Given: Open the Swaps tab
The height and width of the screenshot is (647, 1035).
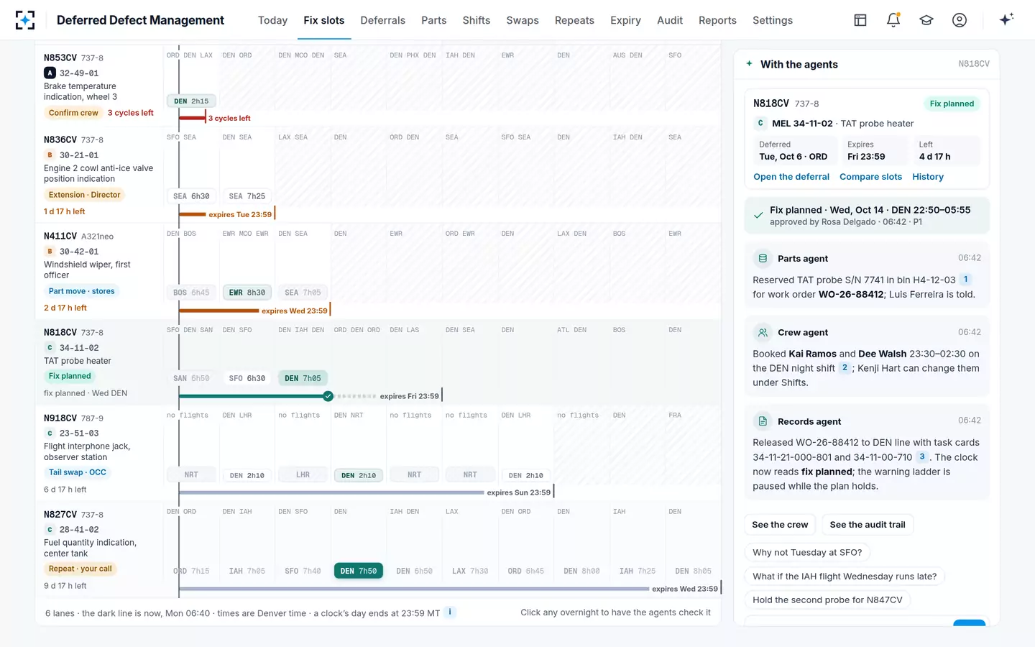Looking at the screenshot, I should (523, 20).
